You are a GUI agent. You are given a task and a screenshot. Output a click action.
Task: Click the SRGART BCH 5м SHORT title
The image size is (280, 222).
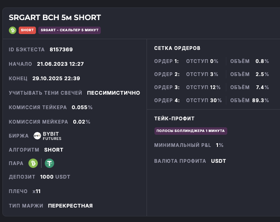click(x=55, y=18)
